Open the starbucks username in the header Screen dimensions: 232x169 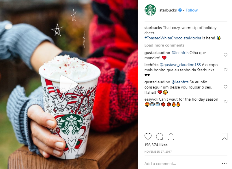(168, 10)
